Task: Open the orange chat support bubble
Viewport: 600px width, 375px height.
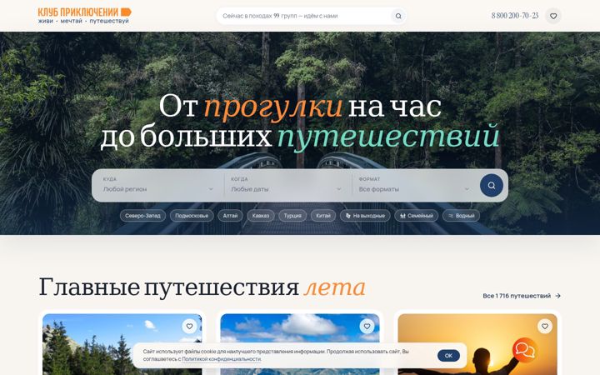Action: click(525, 349)
